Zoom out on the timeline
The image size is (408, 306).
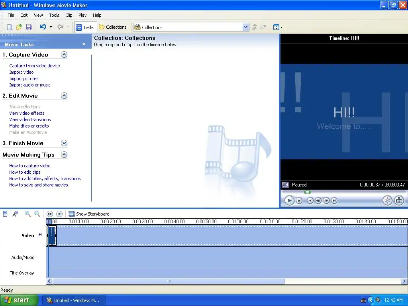(37, 214)
